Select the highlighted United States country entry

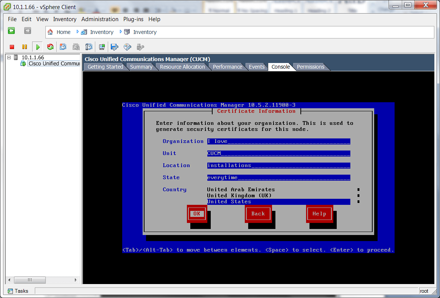[279, 202]
